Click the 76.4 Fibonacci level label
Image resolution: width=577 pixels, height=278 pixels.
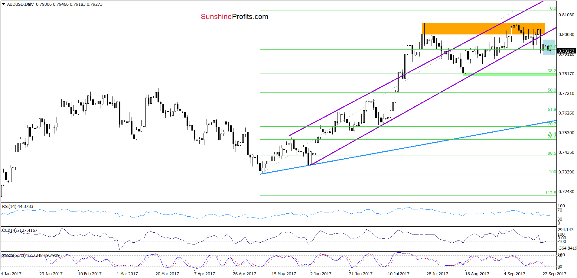coord(552,133)
